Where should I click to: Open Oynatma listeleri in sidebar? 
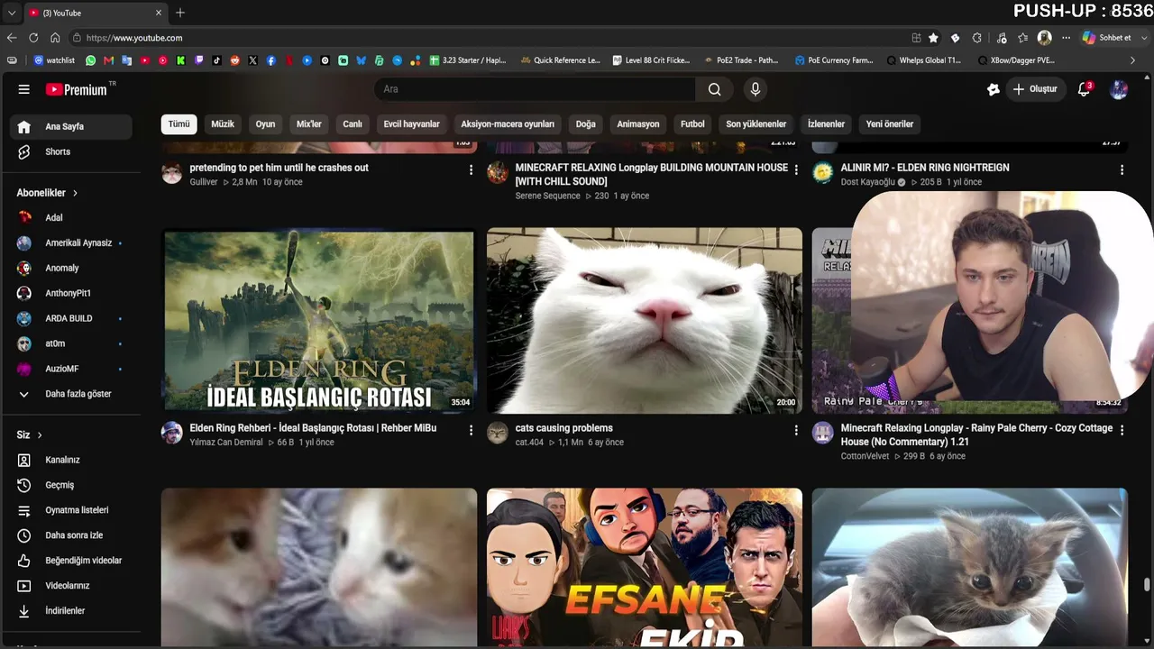coord(71,510)
